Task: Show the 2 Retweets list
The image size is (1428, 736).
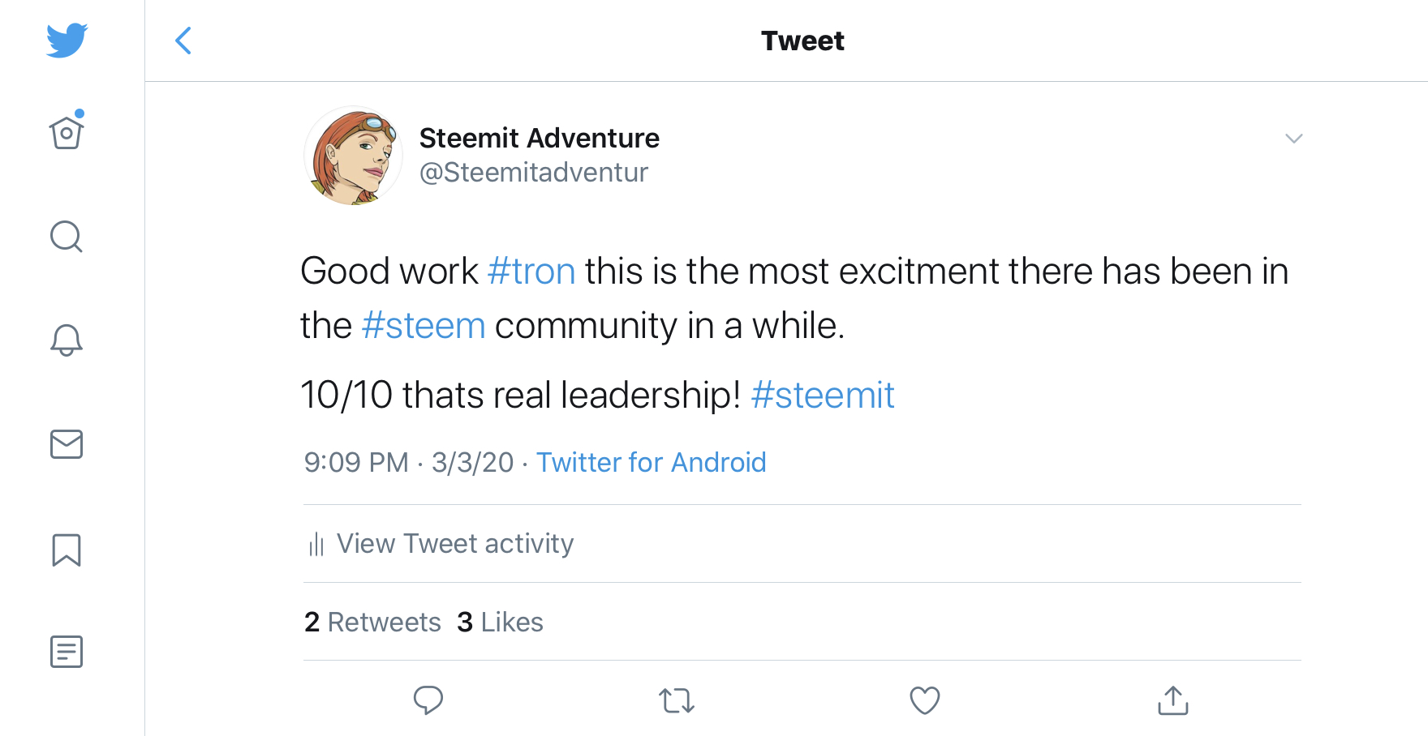Action: (x=372, y=622)
